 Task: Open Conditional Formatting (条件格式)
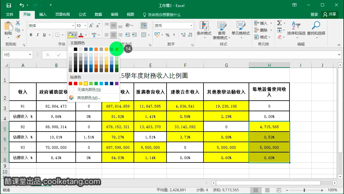(x=204, y=30)
